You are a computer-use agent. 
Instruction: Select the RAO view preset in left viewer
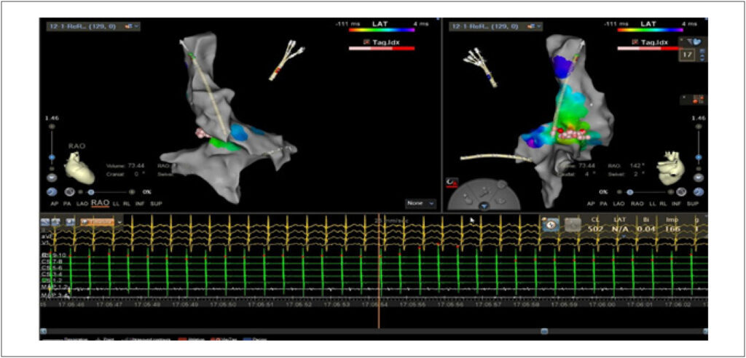click(101, 204)
